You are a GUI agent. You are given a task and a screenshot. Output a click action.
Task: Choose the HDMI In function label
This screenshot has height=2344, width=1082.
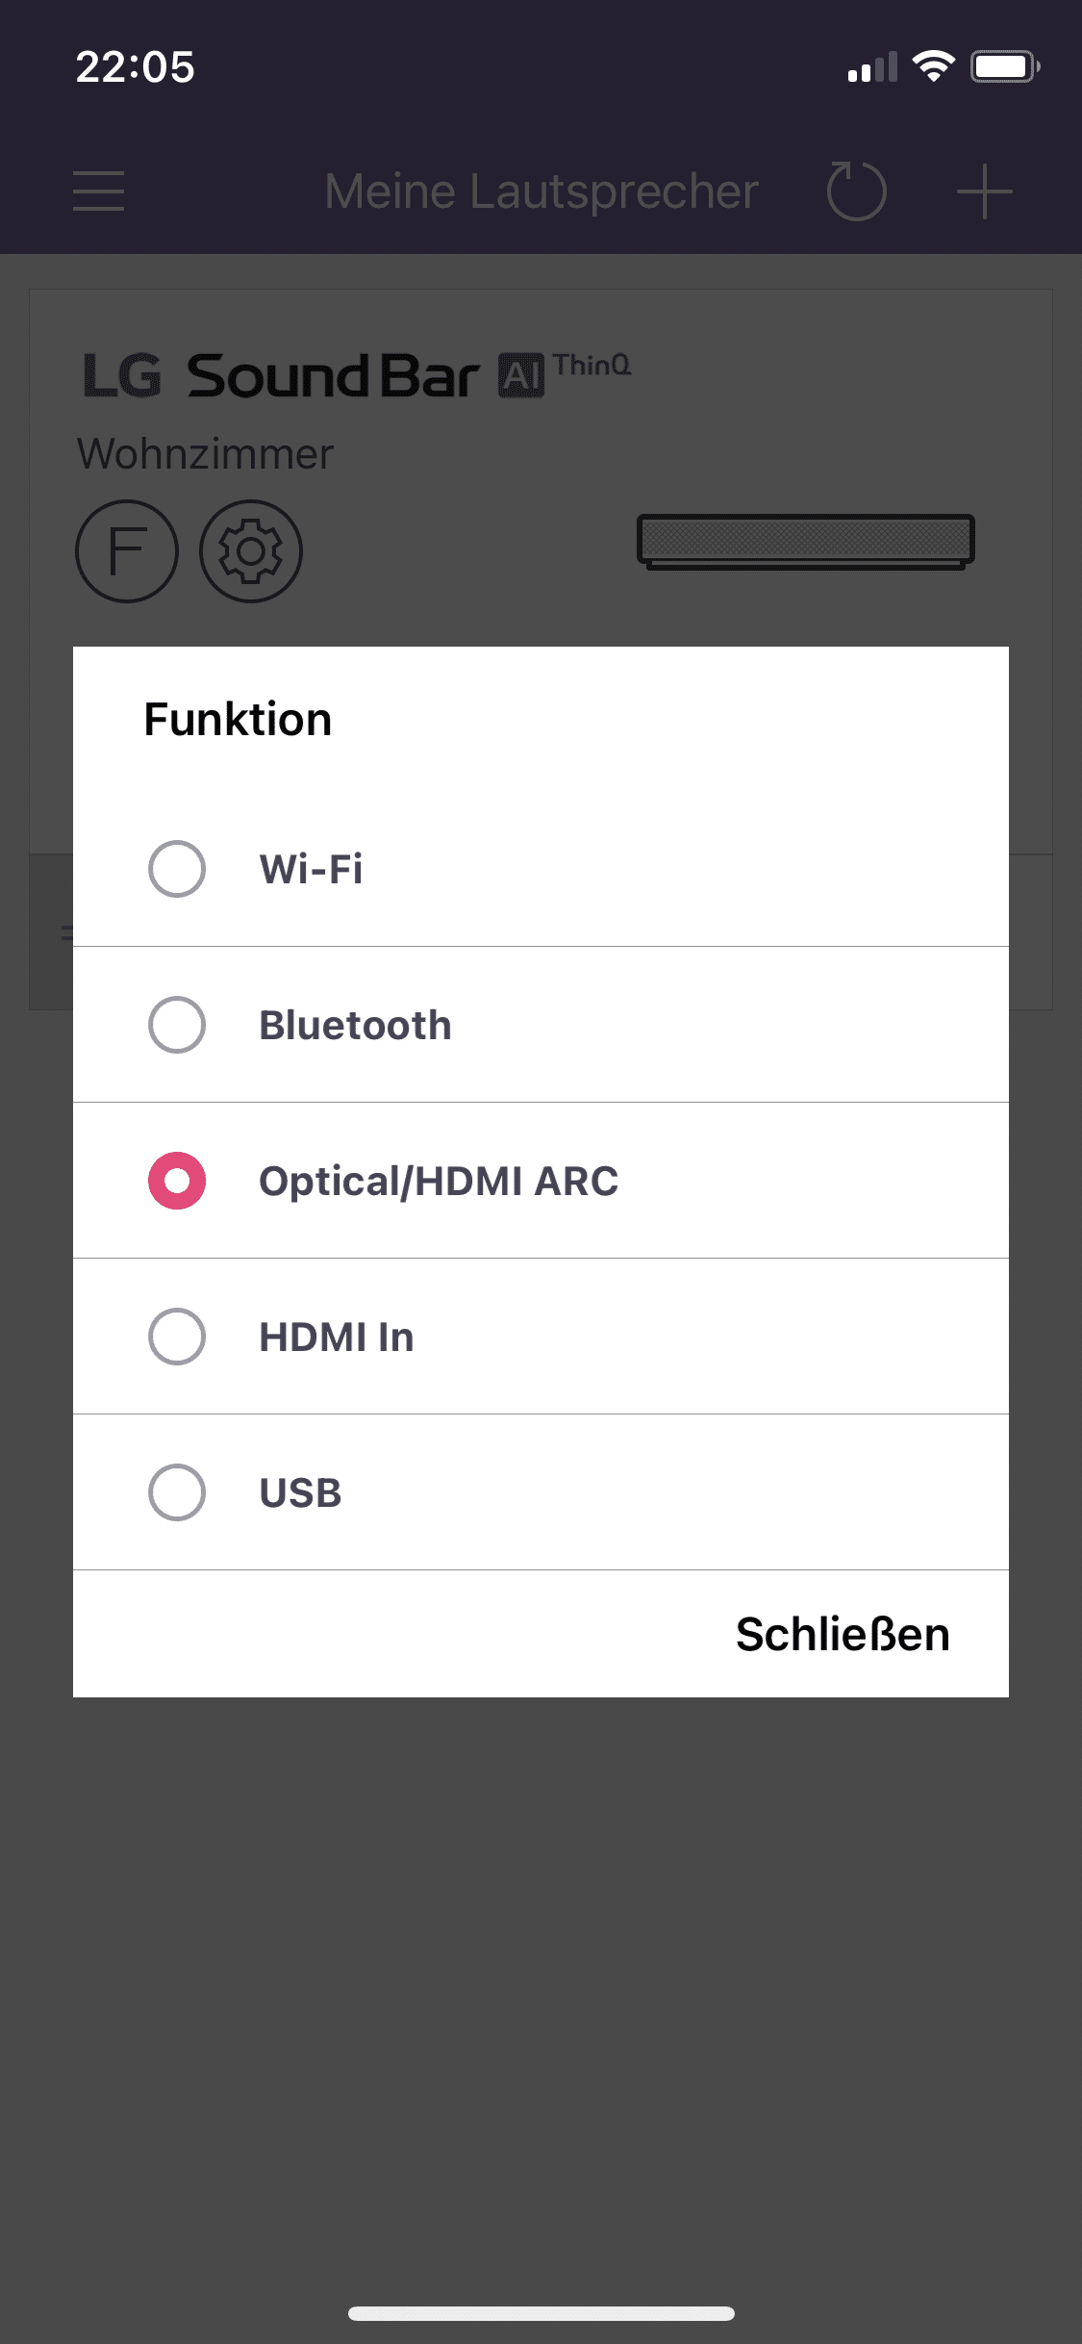pos(337,1337)
